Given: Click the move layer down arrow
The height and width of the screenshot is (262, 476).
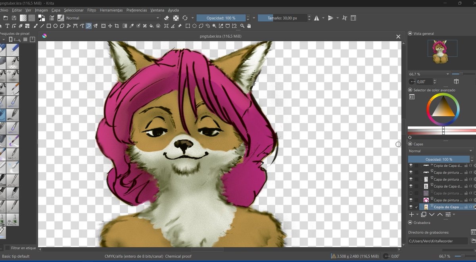Looking at the screenshot, I should pyautogui.click(x=432, y=214).
